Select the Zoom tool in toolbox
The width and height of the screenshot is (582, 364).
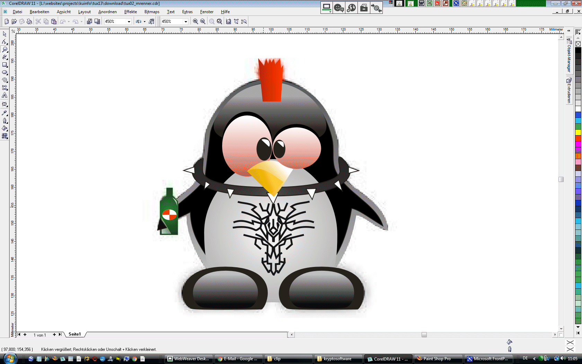coord(5,50)
